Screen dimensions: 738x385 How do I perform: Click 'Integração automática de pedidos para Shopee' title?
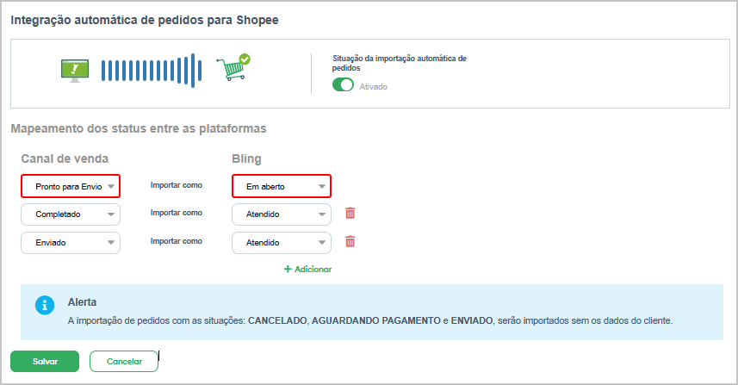pos(145,20)
